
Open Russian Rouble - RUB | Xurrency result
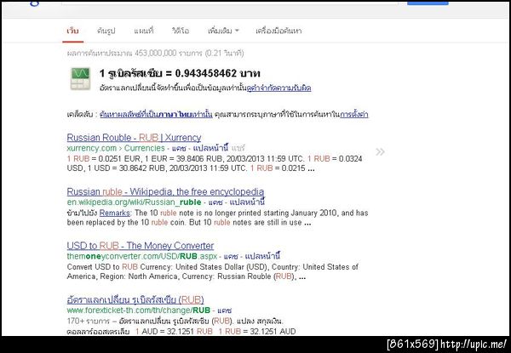point(134,138)
